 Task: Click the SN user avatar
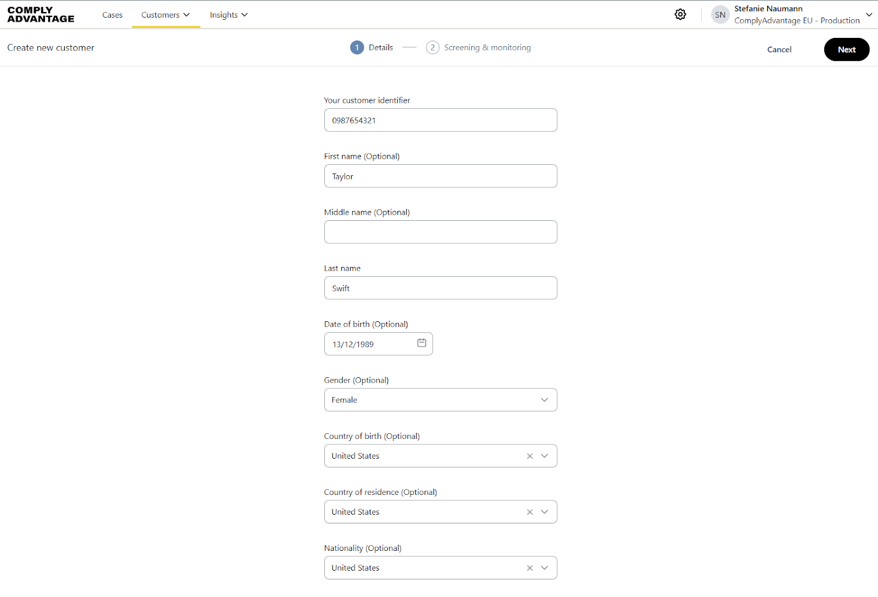pyautogui.click(x=720, y=15)
